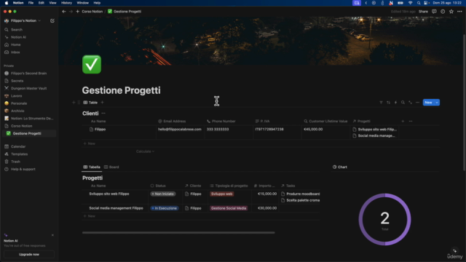Click Gestione Social Media tag
Viewport: 466px width, 262px height.
[x=229, y=208]
